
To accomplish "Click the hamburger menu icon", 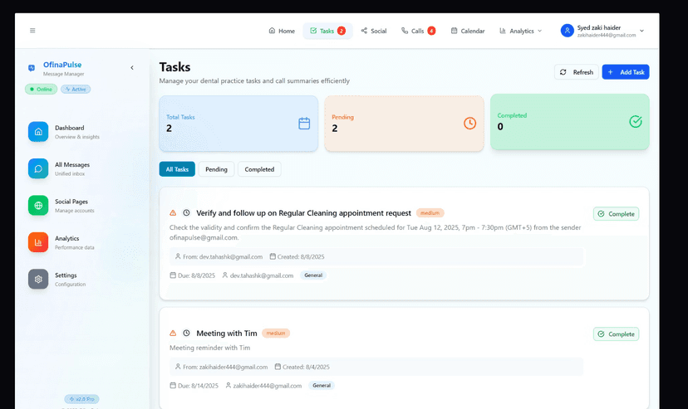I will pos(32,31).
